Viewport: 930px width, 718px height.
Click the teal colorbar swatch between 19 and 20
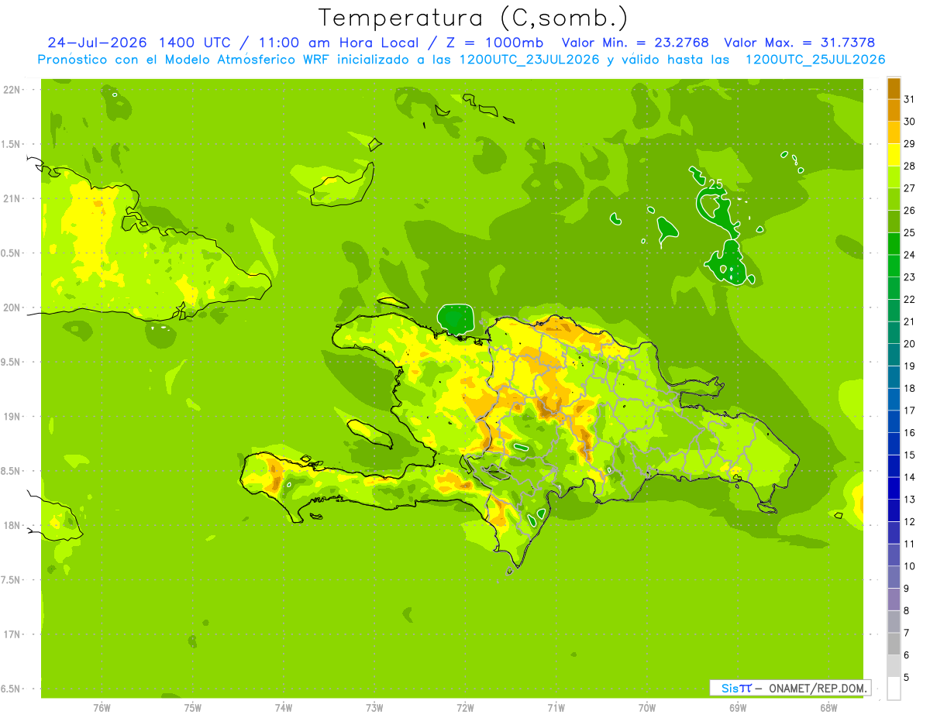pyautogui.click(x=894, y=355)
